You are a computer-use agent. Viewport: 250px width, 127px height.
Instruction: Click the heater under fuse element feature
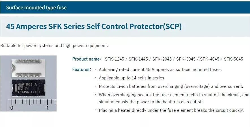[171, 110]
